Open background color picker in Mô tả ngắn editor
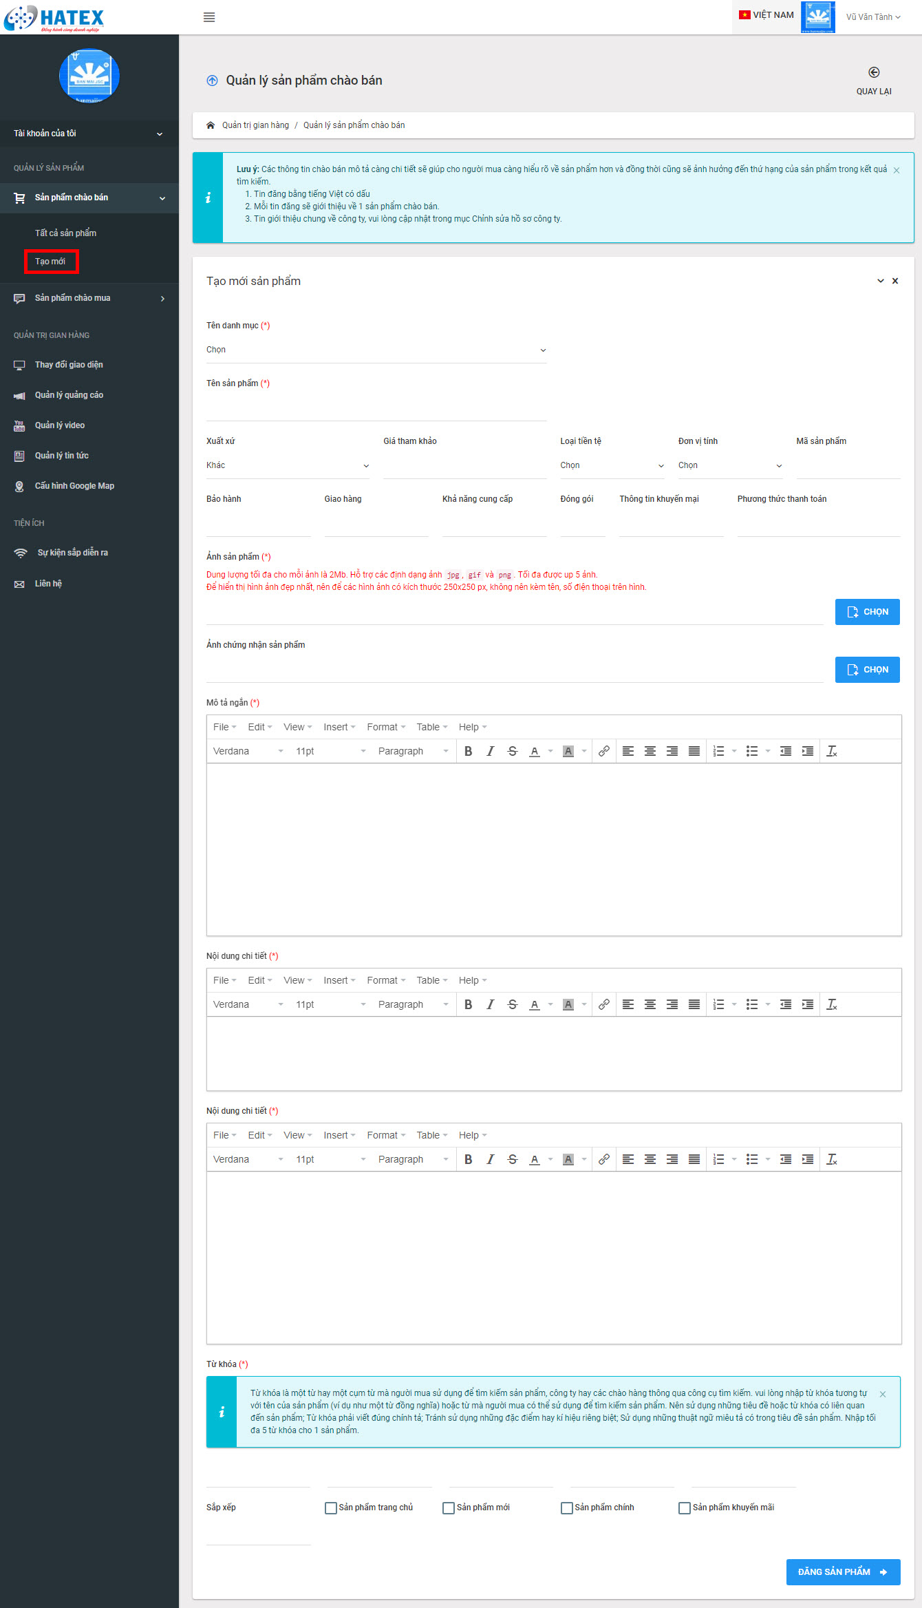 click(x=583, y=751)
